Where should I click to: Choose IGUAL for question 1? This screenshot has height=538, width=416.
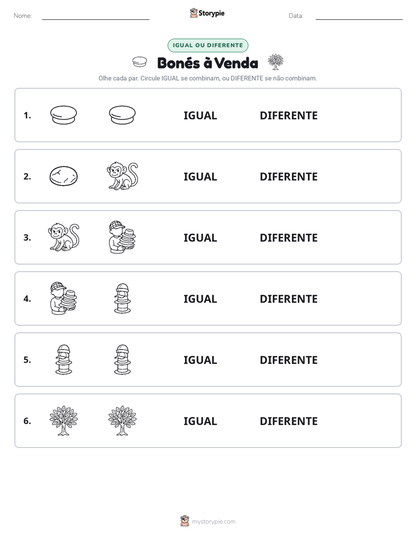click(200, 116)
